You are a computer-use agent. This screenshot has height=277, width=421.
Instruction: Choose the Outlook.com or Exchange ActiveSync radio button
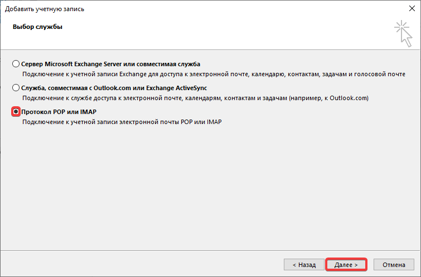(x=16, y=88)
